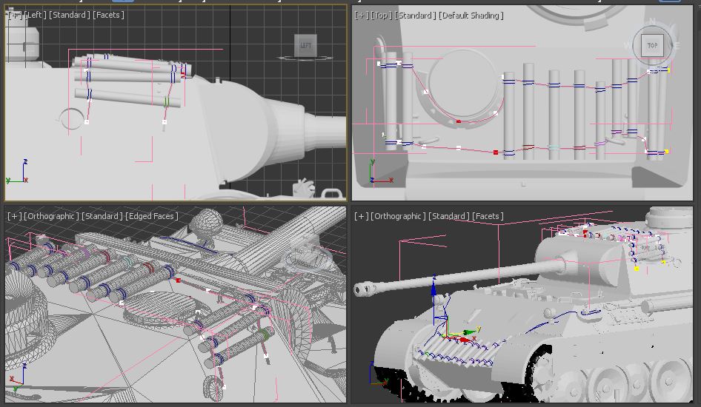The height and width of the screenshot is (407, 701).
Task: Select the muzzle brake in tank overview viewport
Action: click(x=366, y=289)
